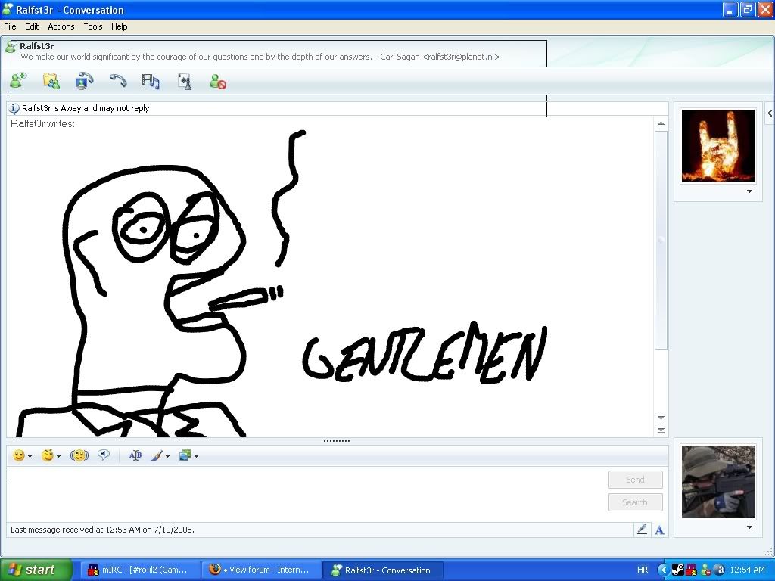Switch to handwriting mode pen toggle
Viewport: 775px width, 581px height.
click(642, 530)
